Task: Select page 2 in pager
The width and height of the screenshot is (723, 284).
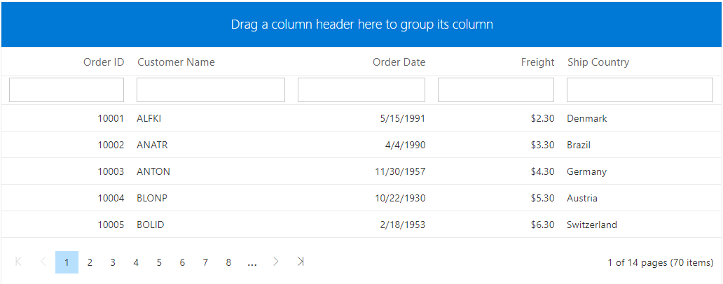Action: [90, 262]
